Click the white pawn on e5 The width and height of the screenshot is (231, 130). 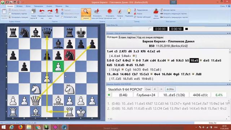pos(58,66)
